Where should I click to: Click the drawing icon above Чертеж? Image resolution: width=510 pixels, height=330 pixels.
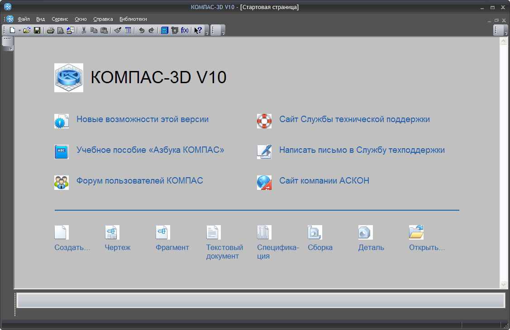(112, 232)
